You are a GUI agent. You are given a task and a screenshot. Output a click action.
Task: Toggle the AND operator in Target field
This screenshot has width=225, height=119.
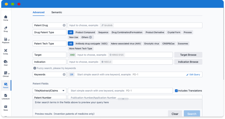click(x=72, y=55)
